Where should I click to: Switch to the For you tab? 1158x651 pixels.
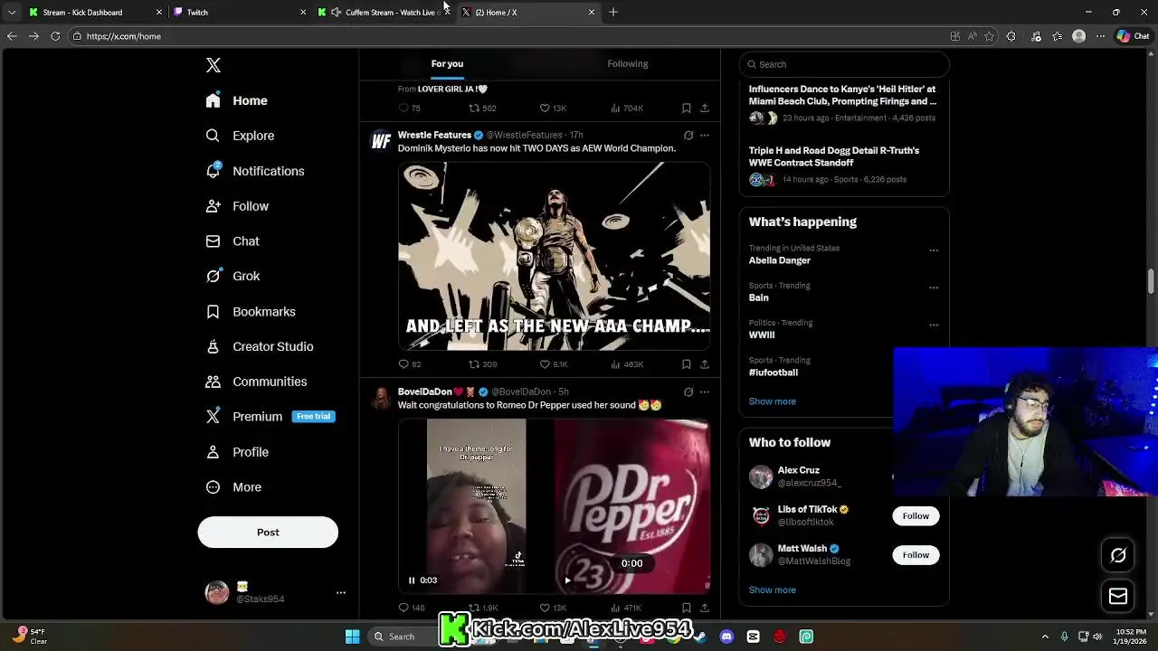(x=447, y=64)
